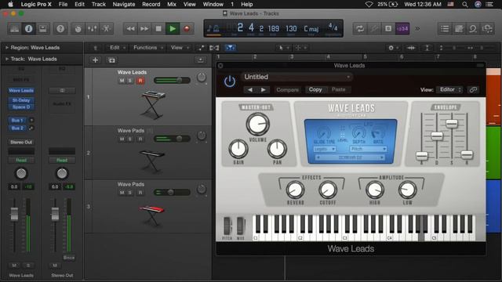Toggle the Inspector button in control bar

click(x=28, y=29)
